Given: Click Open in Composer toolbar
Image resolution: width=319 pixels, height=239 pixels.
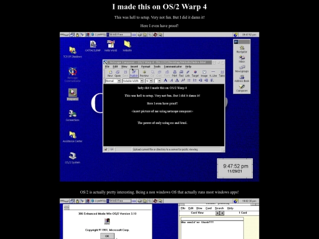Looking at the screenshot, I should tap(118, 74).
